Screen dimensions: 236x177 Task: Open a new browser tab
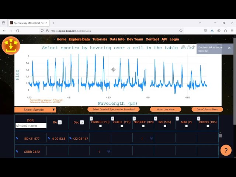click(53, 23)
